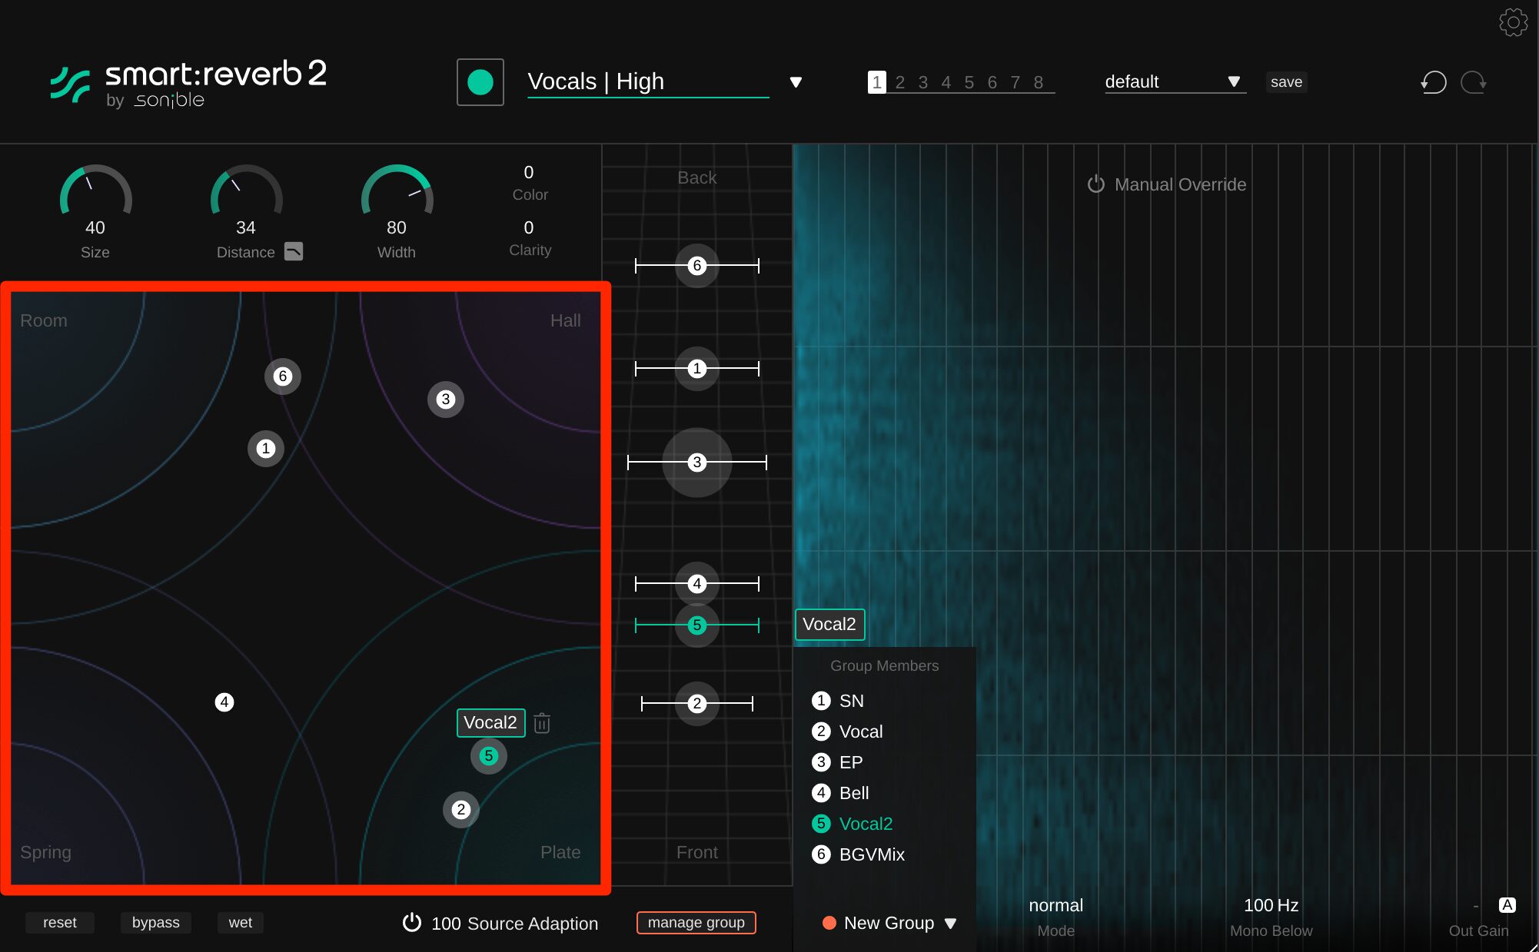Select node 6 in the reverb matrix
This screenshot has height=952, width=1539.
click(x=283, y=376)
